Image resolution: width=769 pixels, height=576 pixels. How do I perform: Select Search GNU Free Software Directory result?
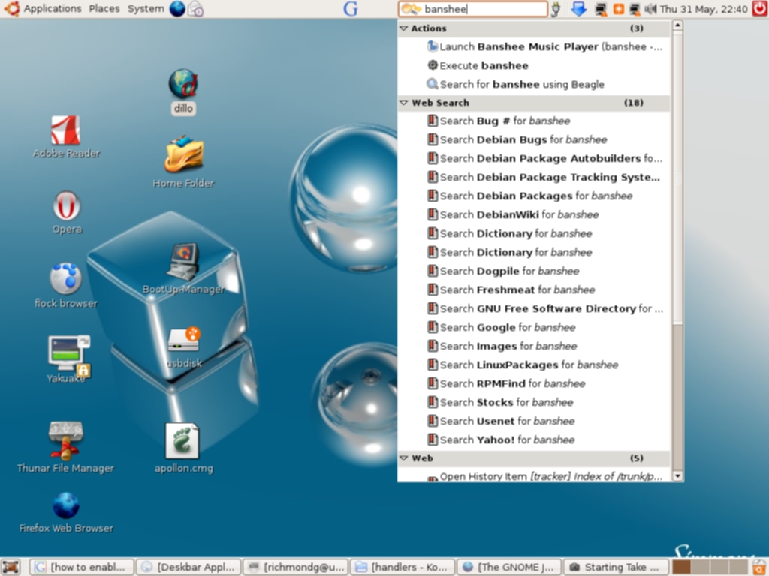[534, 308]
